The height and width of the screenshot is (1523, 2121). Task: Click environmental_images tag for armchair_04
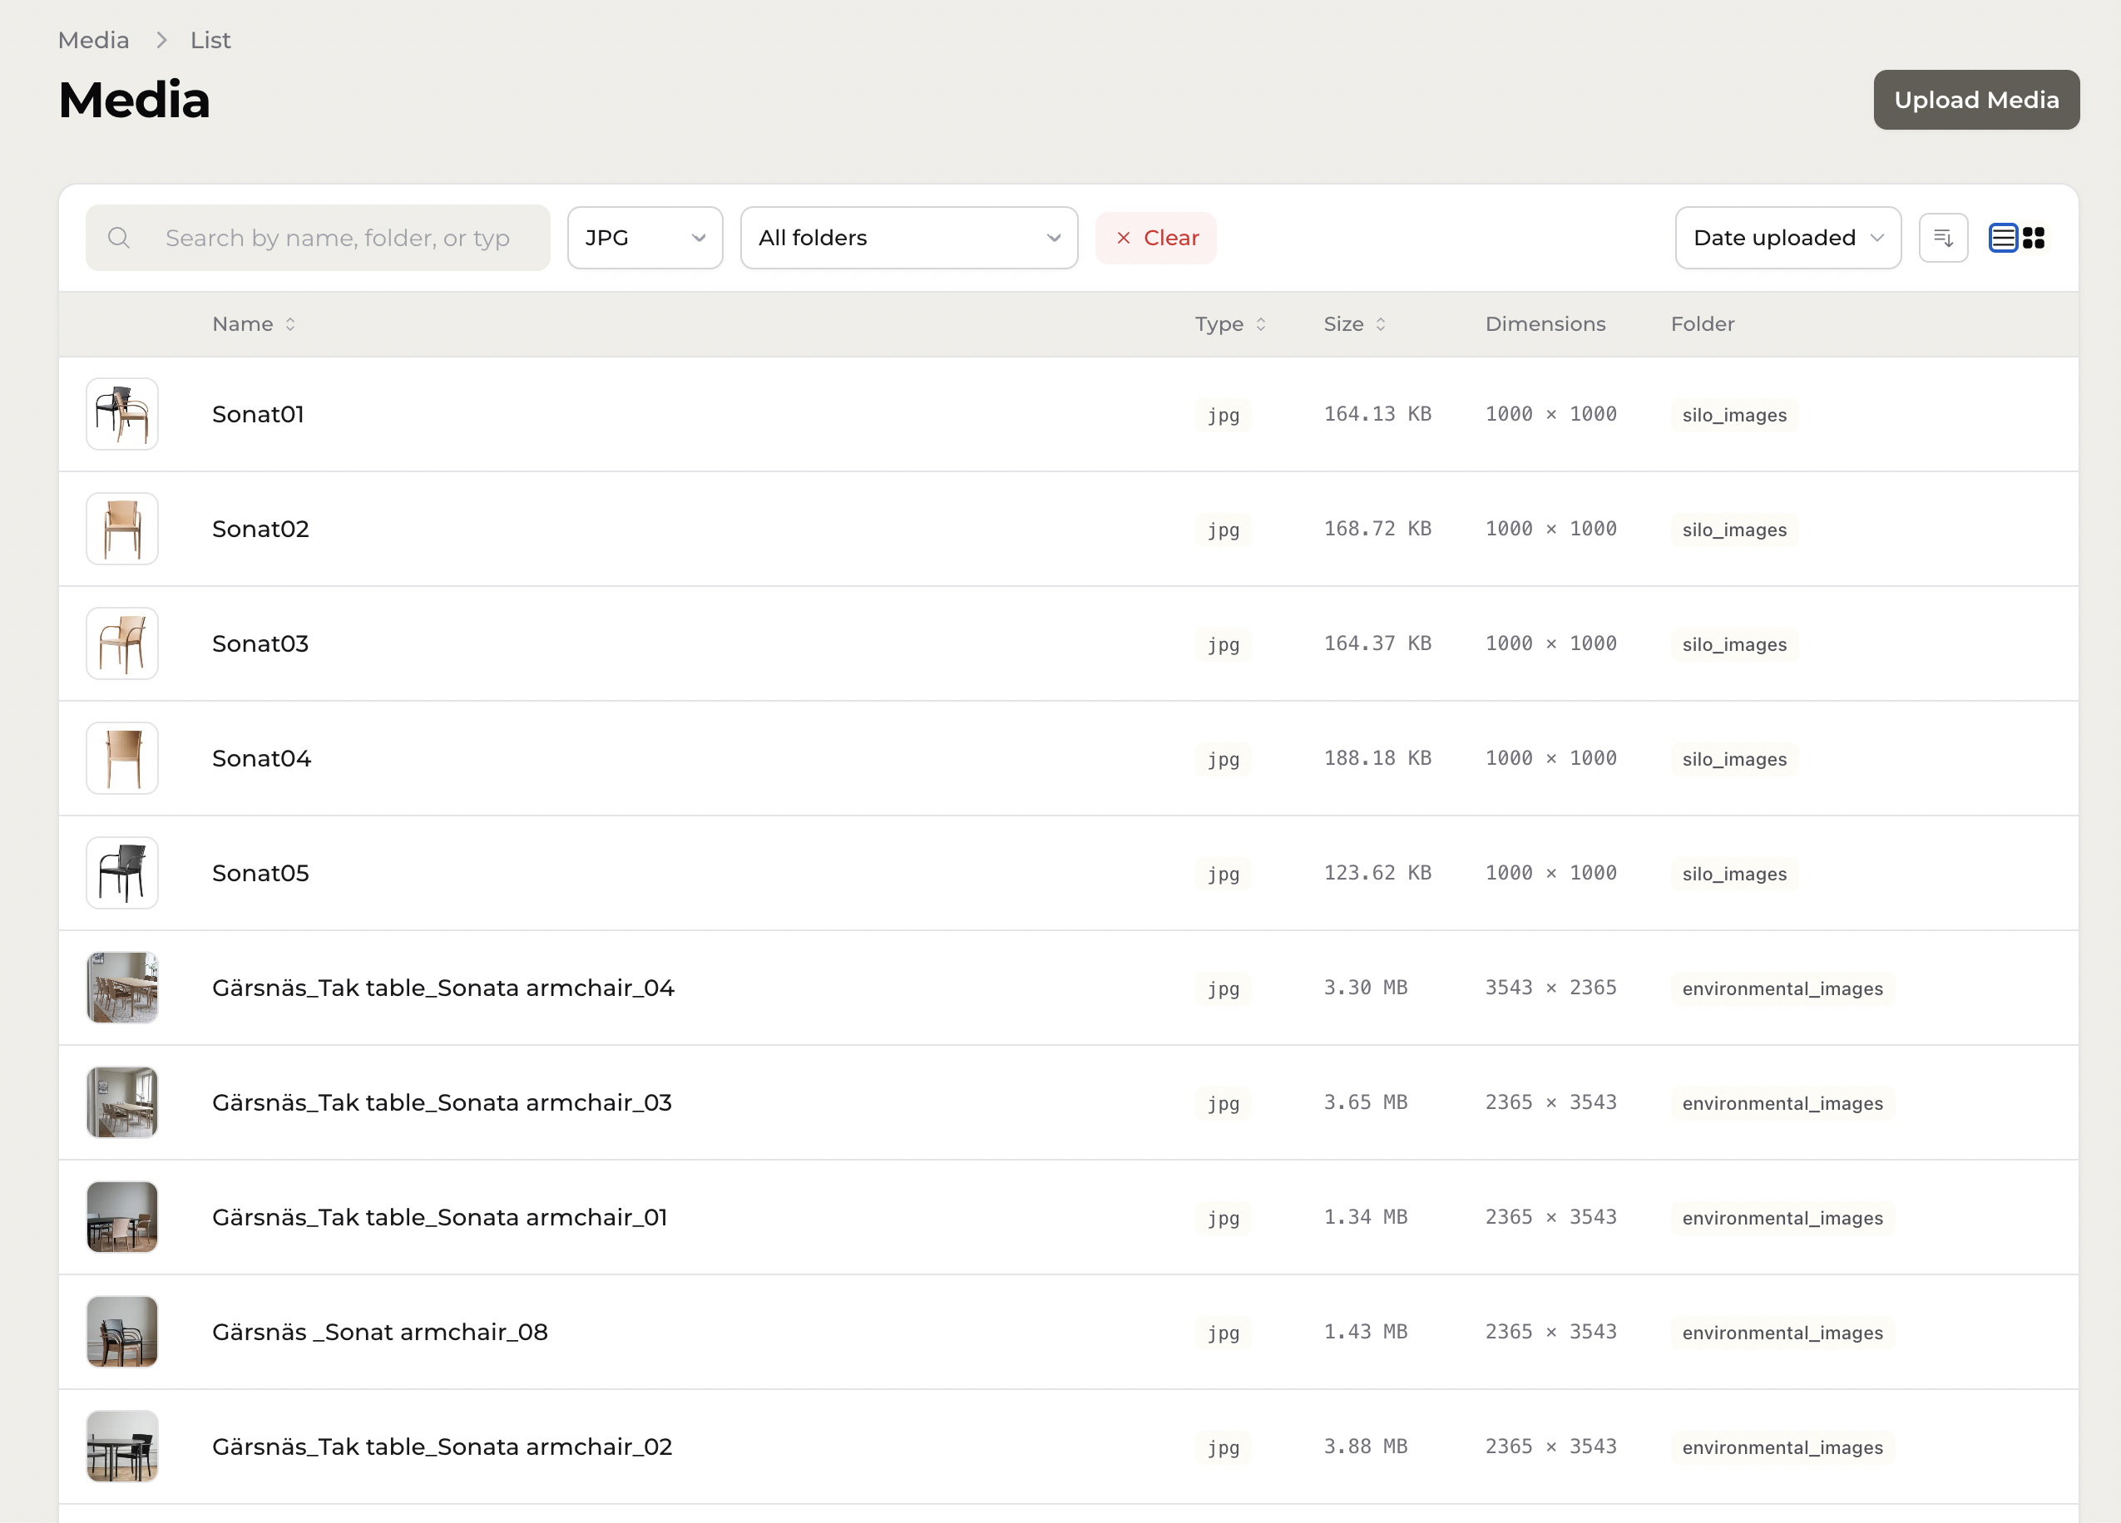point(1782,988)
